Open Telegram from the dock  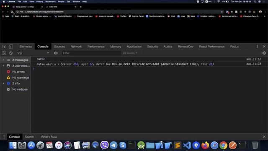point(113,146)
